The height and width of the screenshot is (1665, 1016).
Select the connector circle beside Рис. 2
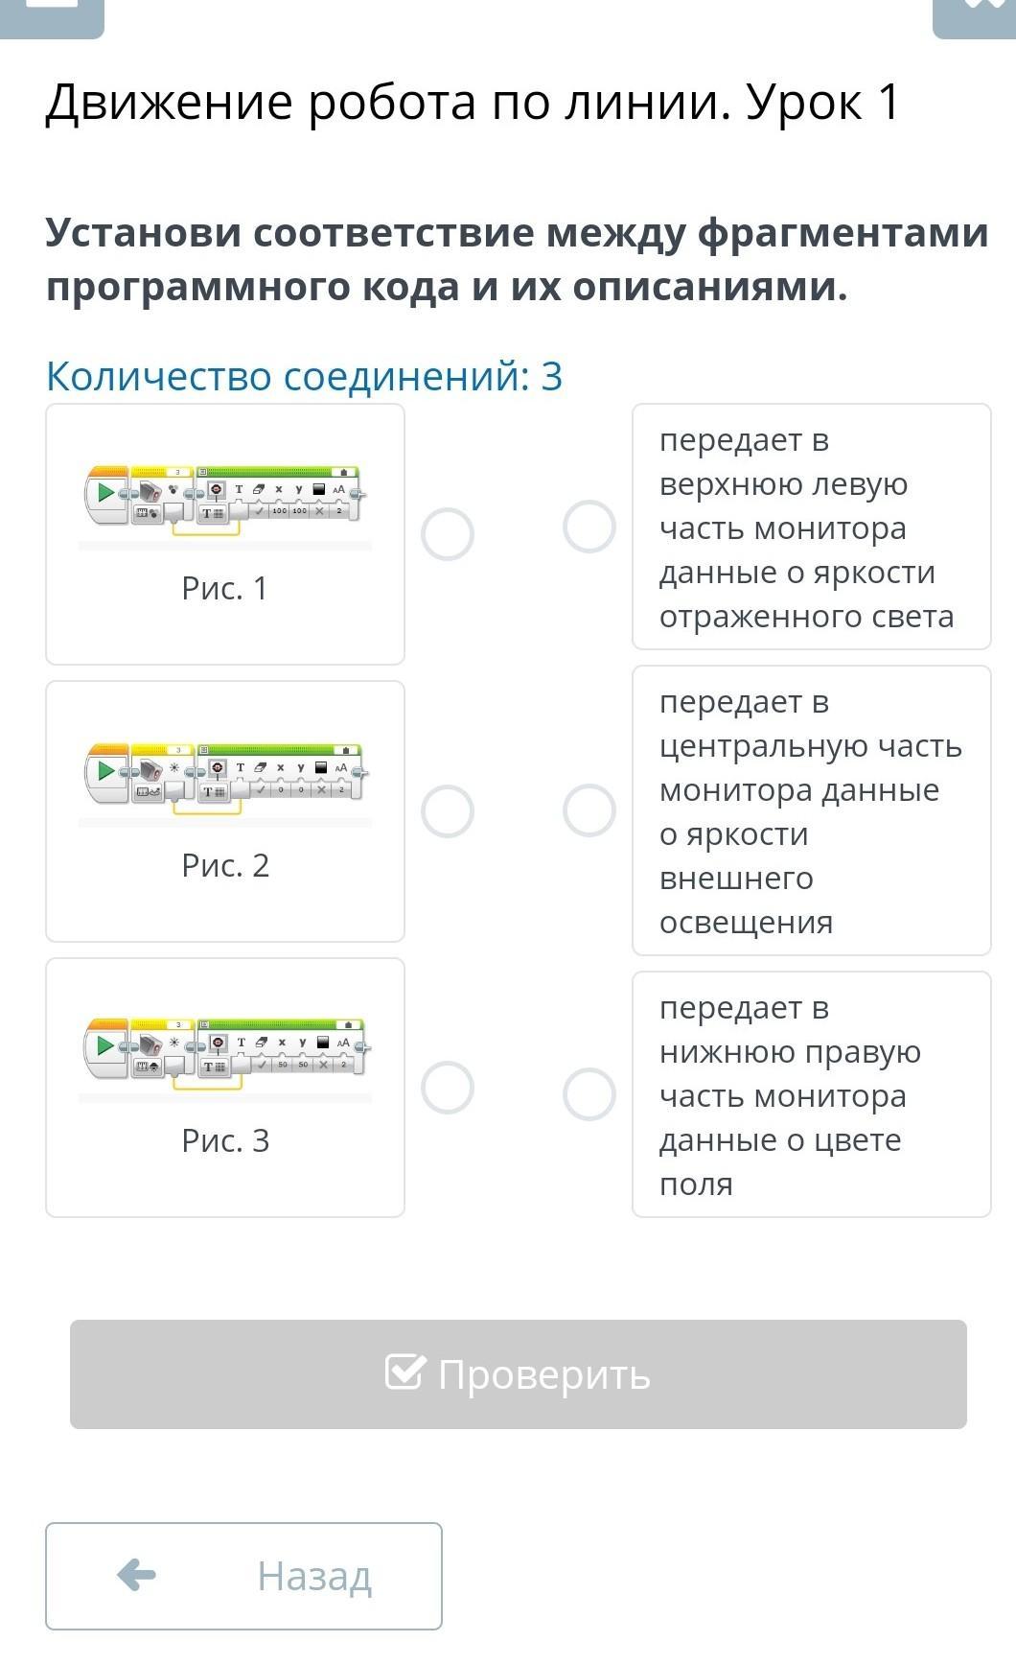coord(448,811)
